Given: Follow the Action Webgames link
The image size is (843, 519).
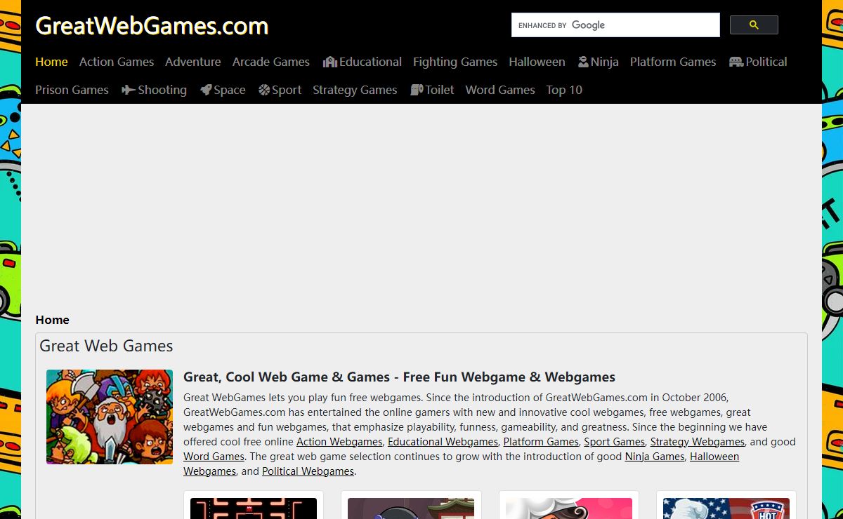Looking at the screenshot, I should (340, 442).
